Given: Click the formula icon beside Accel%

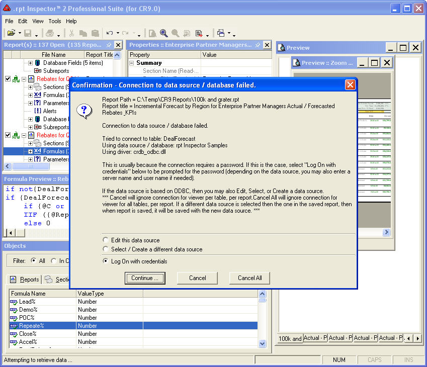Looking at the screenshot, I should [x=14, y=342].
